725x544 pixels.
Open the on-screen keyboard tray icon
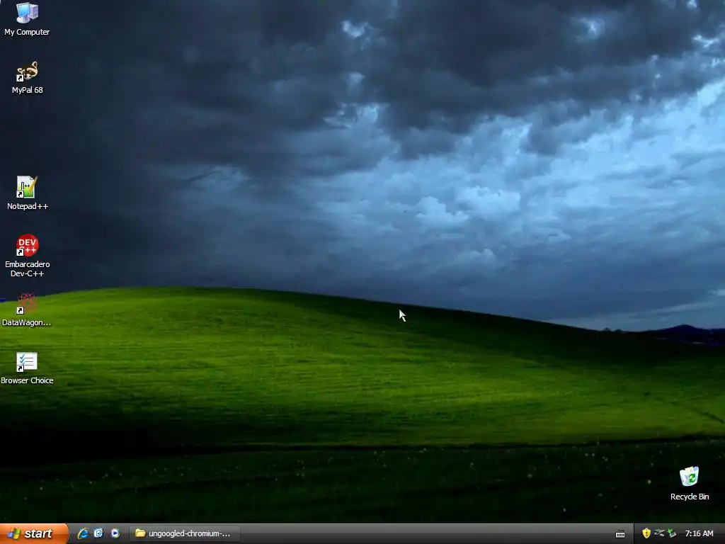620,534
